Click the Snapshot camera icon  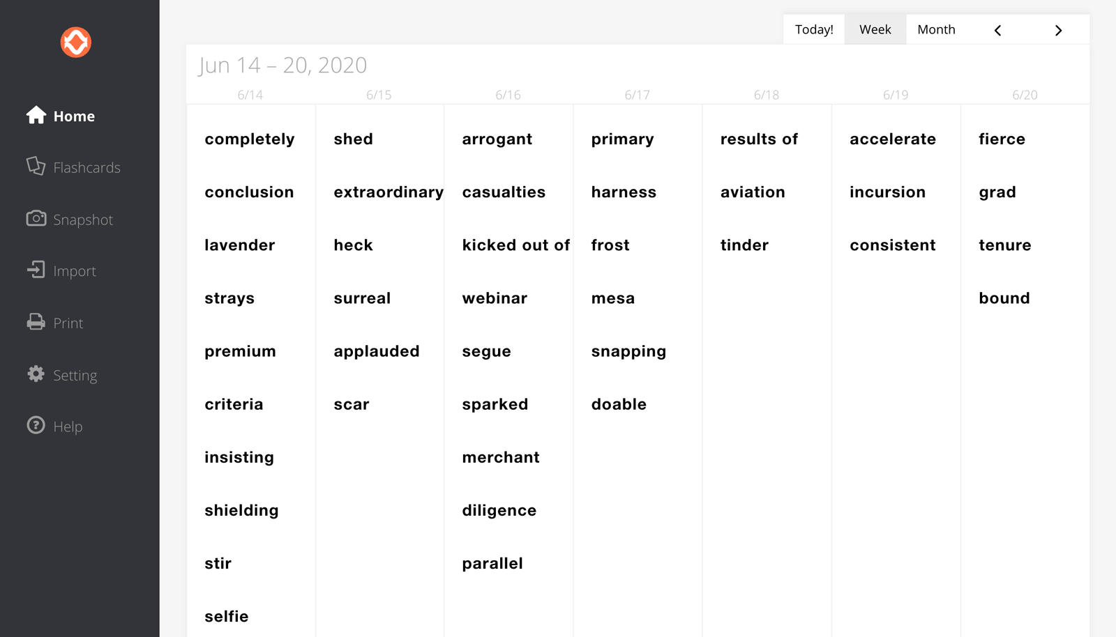(x=36, y=219)
